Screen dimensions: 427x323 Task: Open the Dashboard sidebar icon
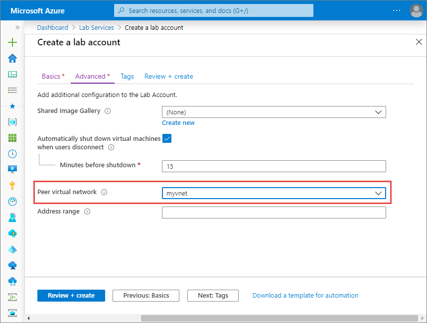point(12,74)
